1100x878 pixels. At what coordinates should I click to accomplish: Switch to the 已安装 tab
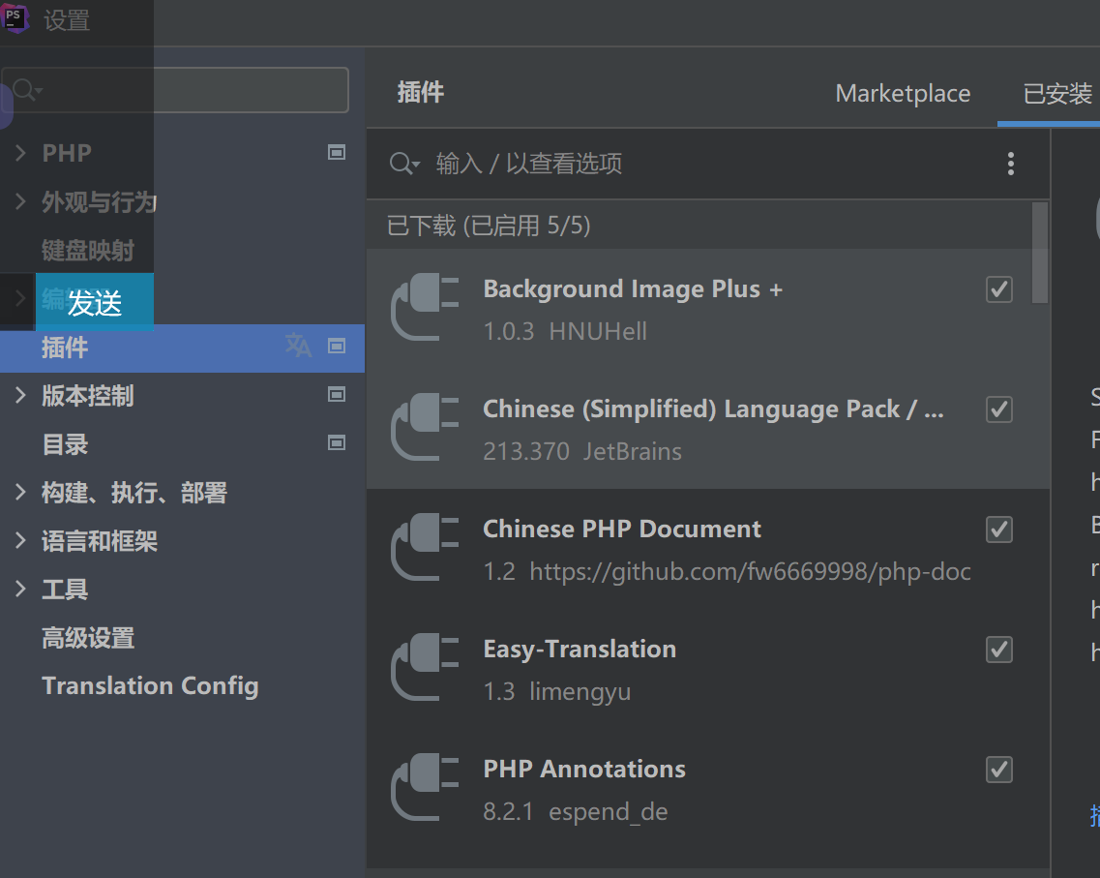1057,93
